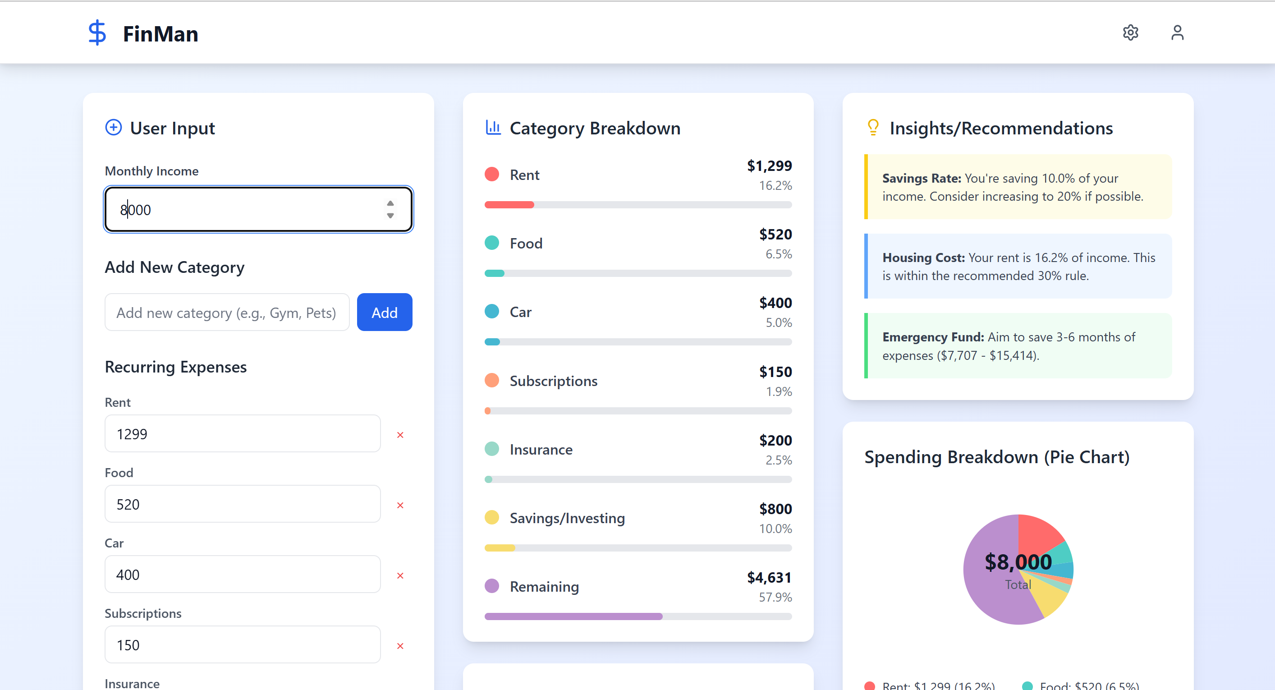Click the Remaining progress bar
The height and width of the screenshot is (690, 1275).
[x=637, y=616]
